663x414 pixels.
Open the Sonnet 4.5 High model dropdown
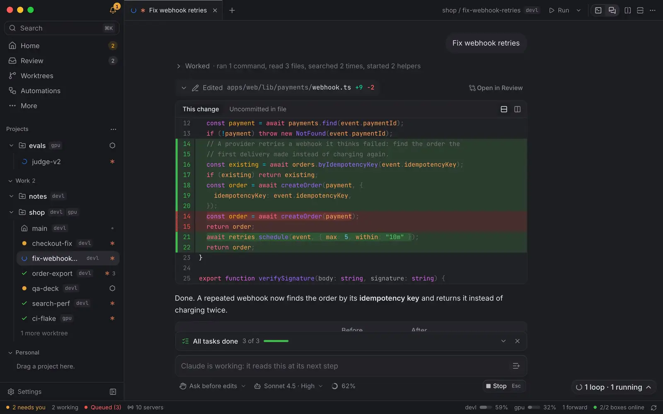click(288, 386)
